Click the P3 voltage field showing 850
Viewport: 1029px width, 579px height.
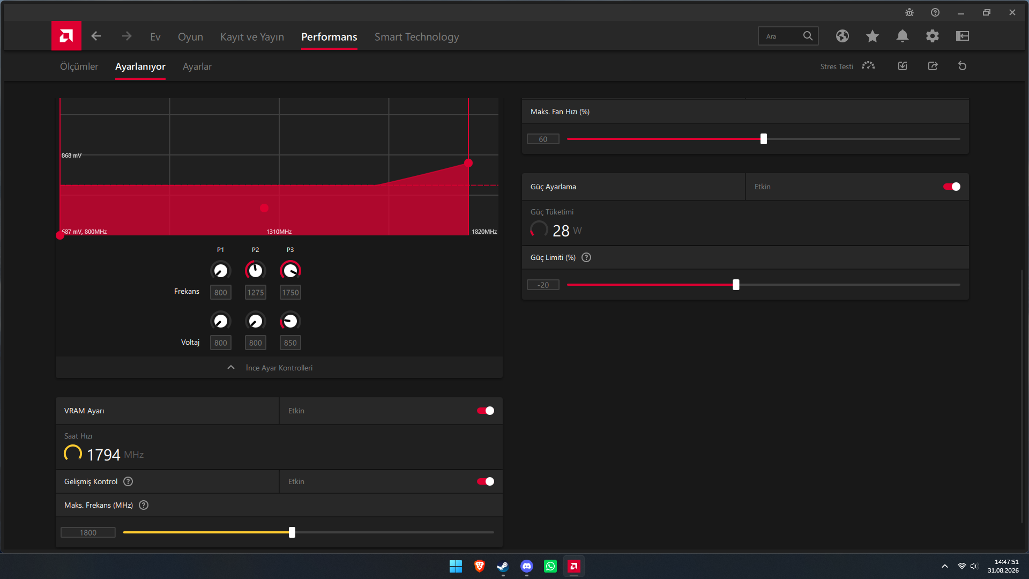[290, 343]
